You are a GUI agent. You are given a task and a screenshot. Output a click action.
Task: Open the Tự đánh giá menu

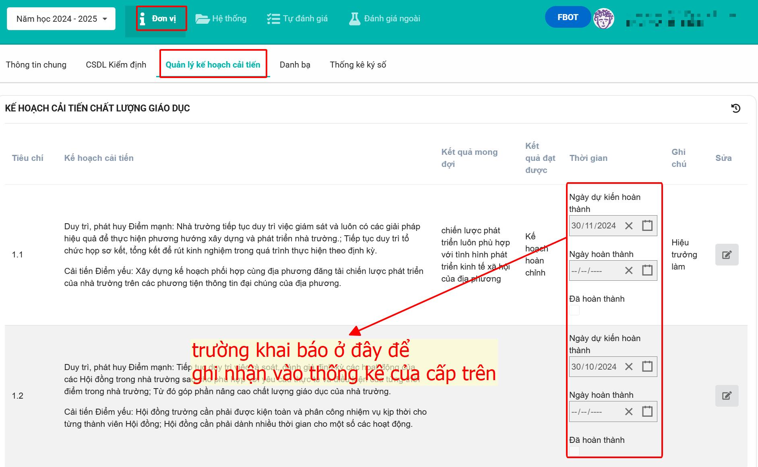(297, 19)
